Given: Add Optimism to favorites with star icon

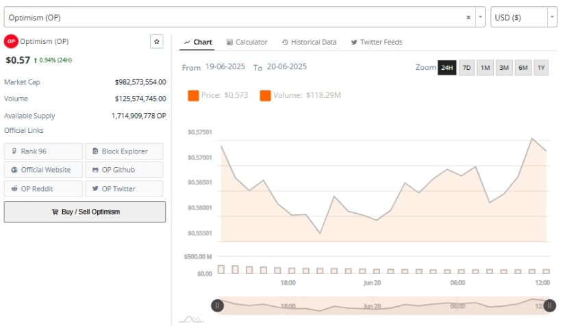Looking at the screenshot, I should click(156, 41).
